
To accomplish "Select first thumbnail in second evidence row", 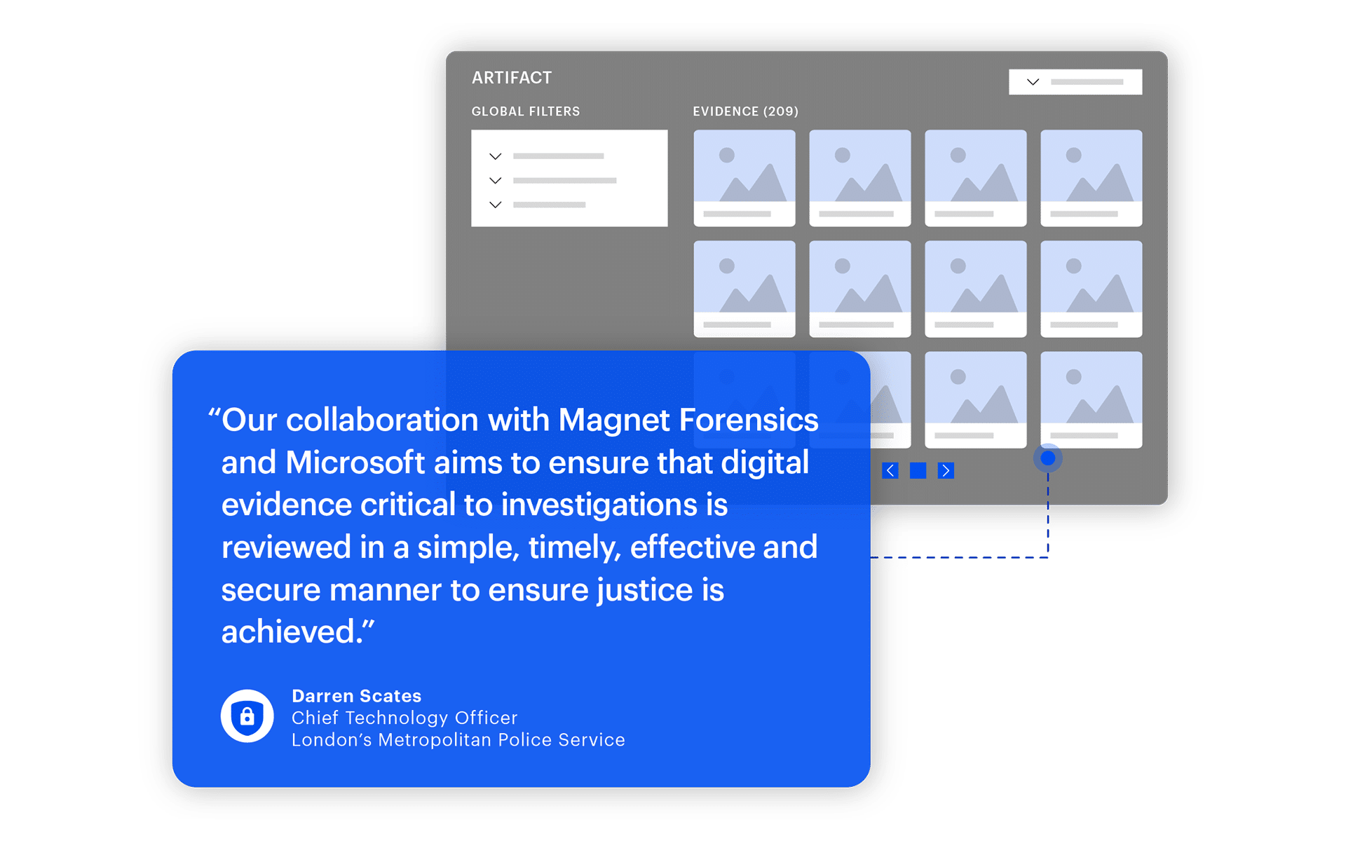I will (x=744, y=288).
